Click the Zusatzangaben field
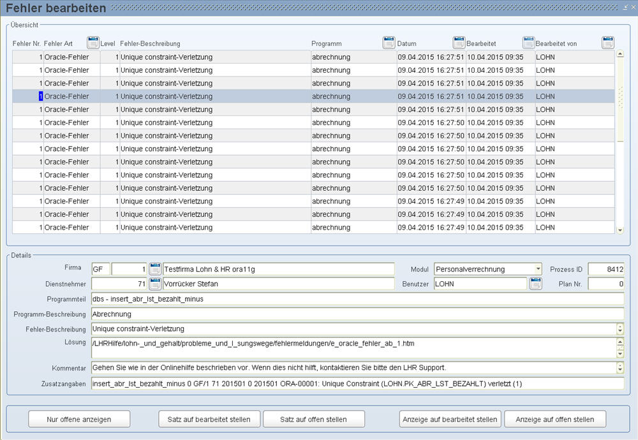Viewport: 638px width, 440px height. tap(358, 383)
